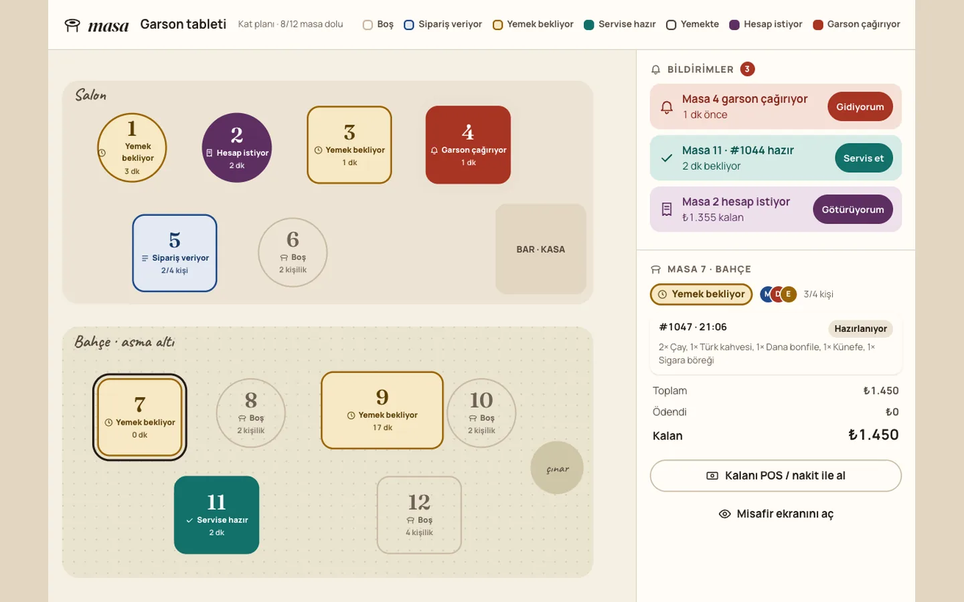Image resolution: width=964 pixels, height=602 pixels.
Task: Click the notification count badge showing 3
Action: (748, 69)
